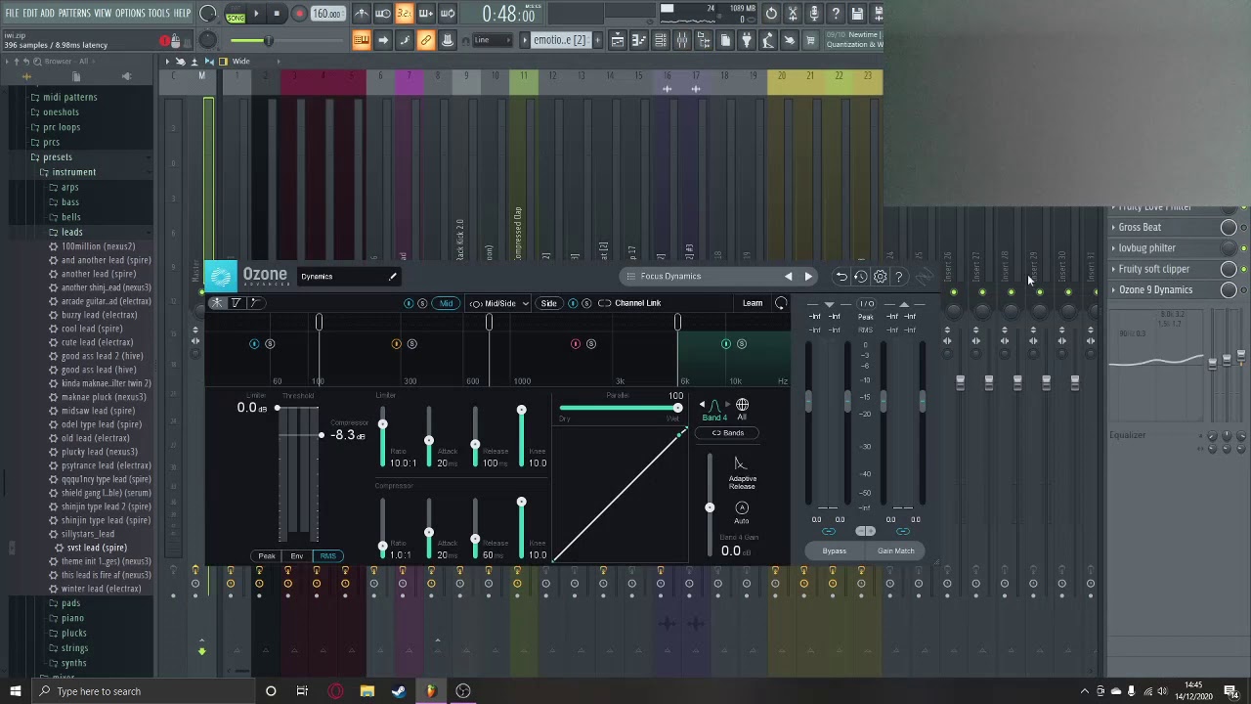Select the All bands globe icon
Image resolution: width=1251 pixels, height=704 pixels.
tap(742, 405)
